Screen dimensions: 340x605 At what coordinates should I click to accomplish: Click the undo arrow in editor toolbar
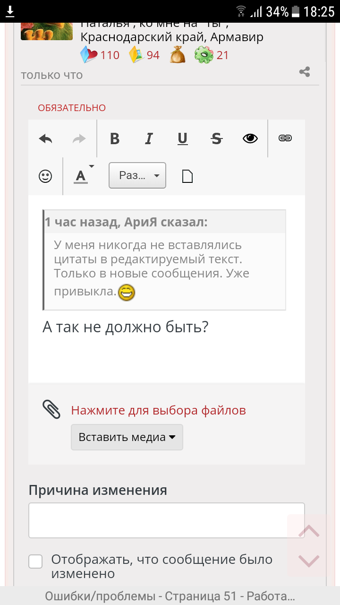tap(45, 138)
